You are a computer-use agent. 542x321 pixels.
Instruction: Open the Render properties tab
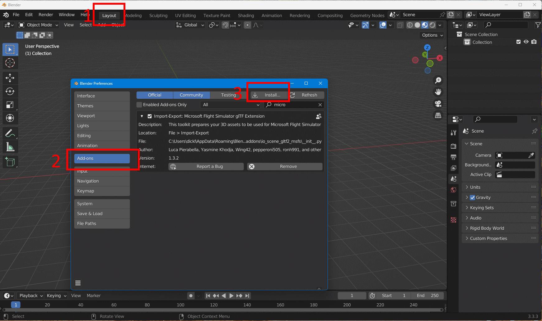(x=454, y=146)
